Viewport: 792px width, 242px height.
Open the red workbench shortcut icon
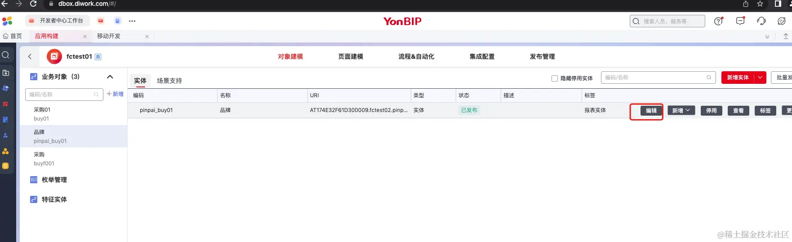tap(101, 21)
